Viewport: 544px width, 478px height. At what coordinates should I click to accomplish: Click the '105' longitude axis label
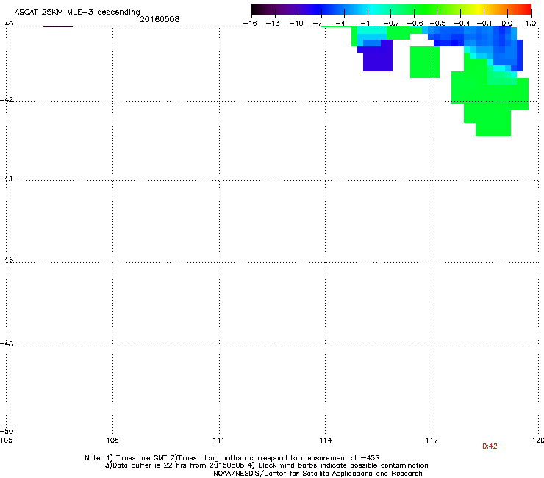coord(6,440)
